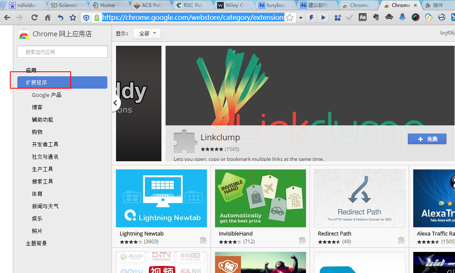Screen dimensions: 455x273
Task: Add Linkclump with the 免费 button
Action: point(427,139)
